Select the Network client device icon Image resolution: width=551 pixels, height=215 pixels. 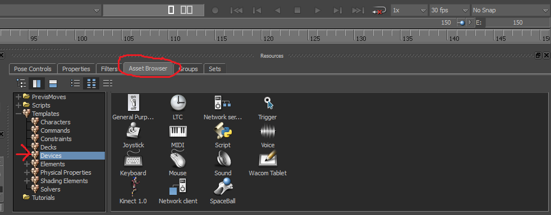[x=178, y=187]
